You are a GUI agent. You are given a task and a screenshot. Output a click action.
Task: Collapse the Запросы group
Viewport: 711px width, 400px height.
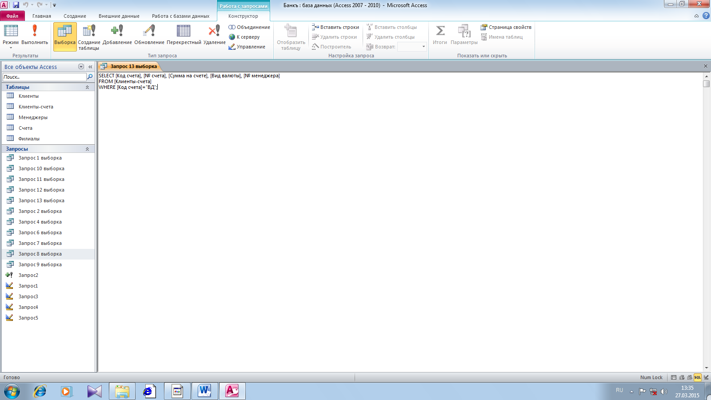tap(87, 149)
